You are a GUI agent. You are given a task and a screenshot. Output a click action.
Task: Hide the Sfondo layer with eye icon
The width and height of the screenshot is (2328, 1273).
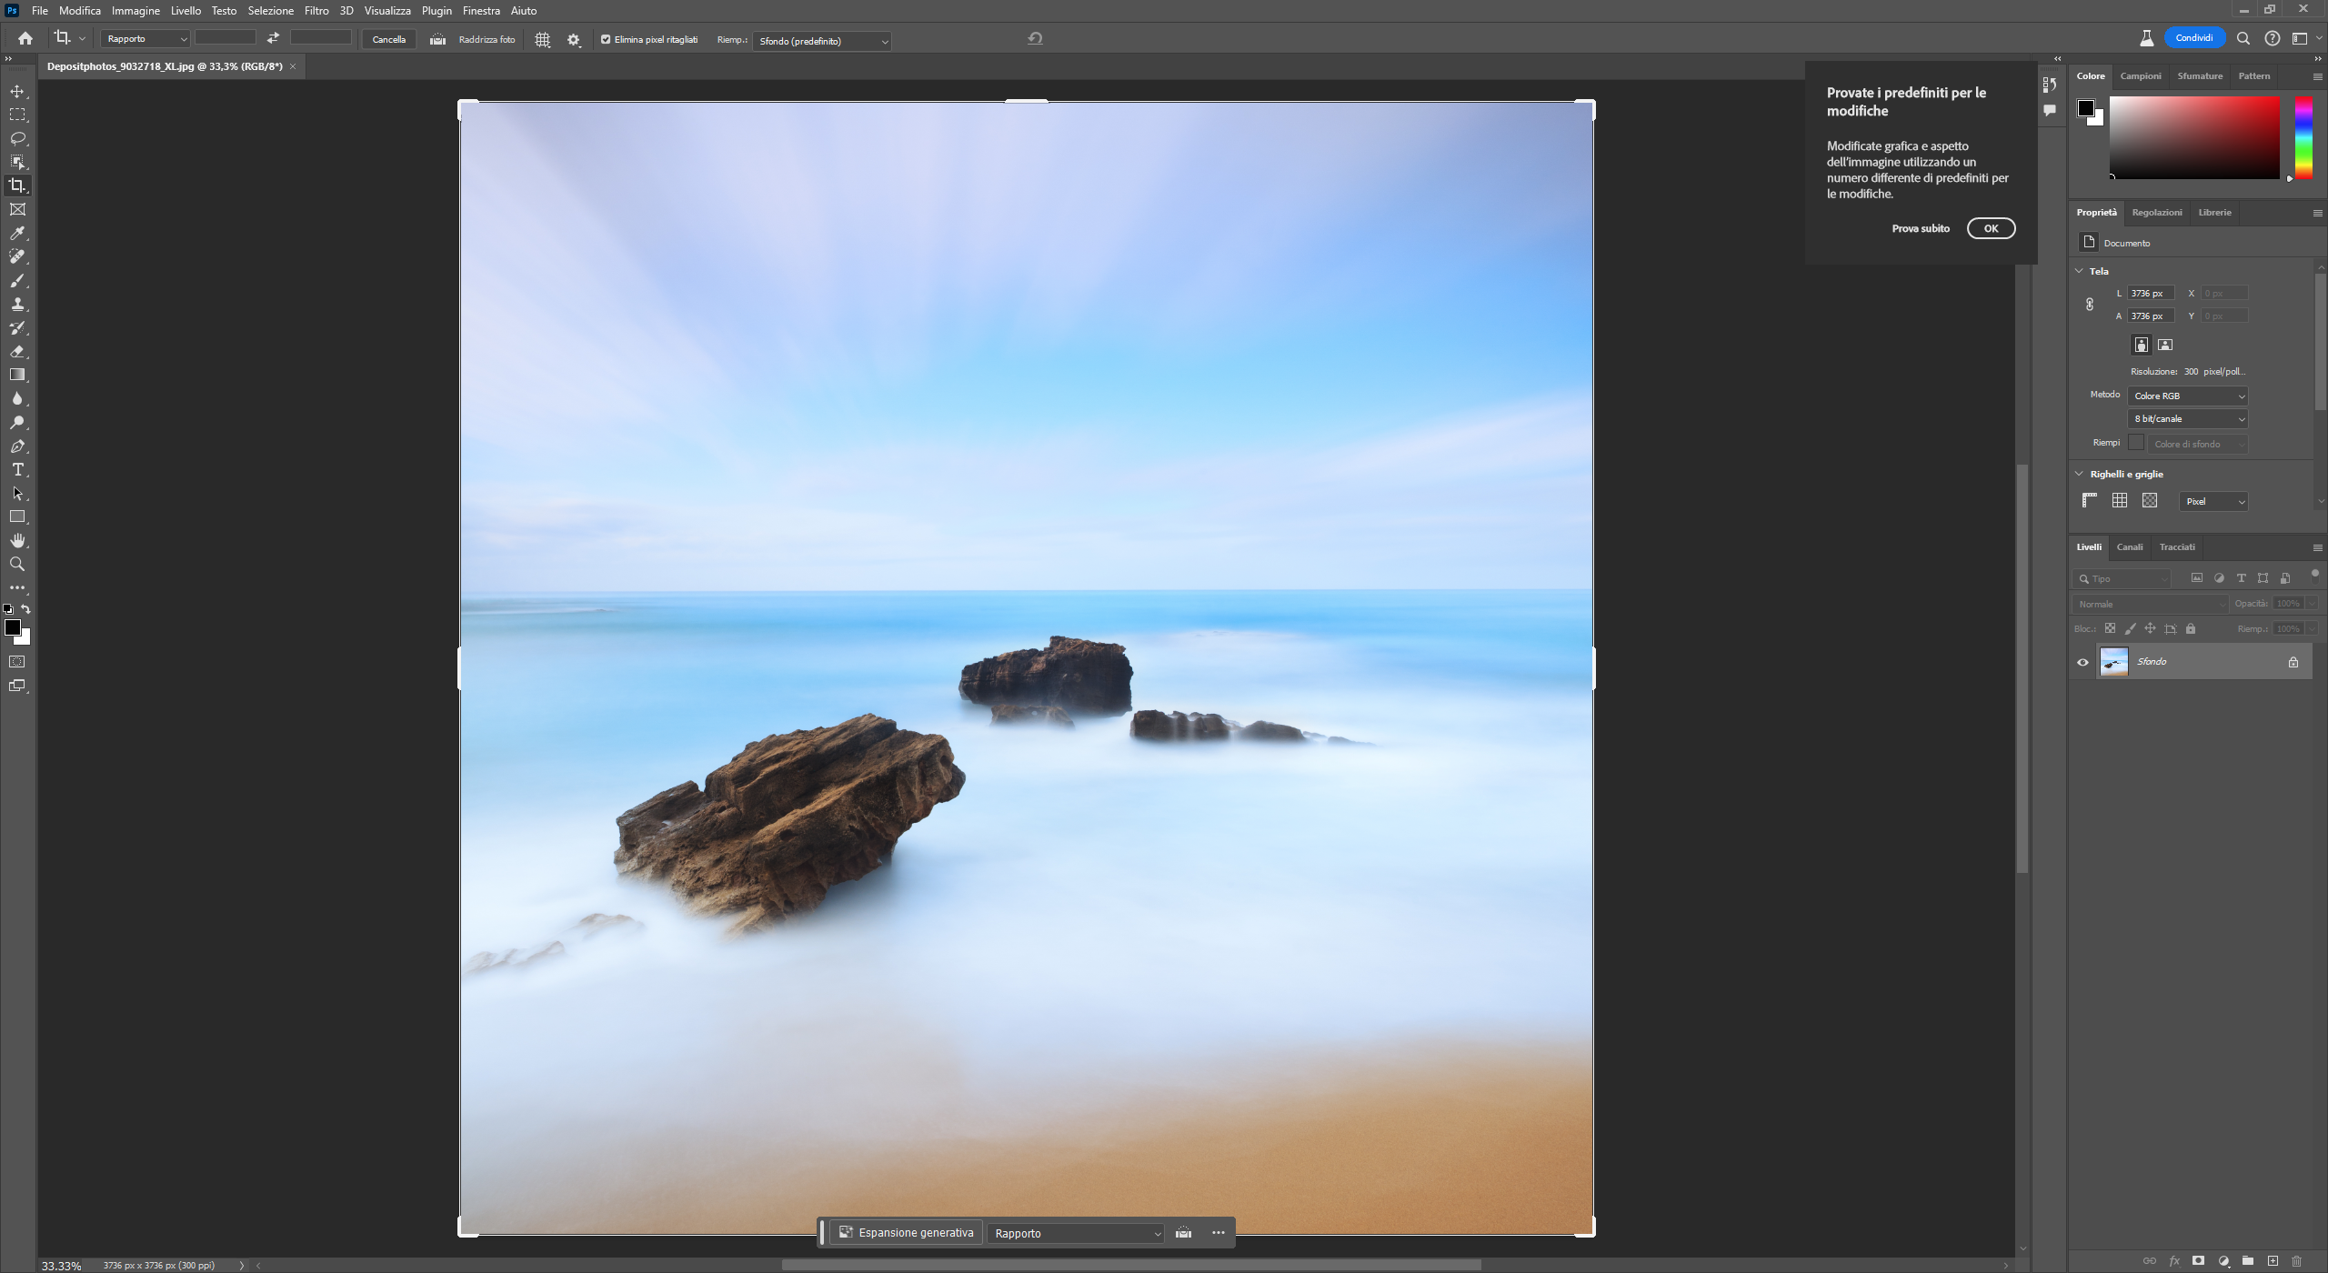[x=2082, y=662]
